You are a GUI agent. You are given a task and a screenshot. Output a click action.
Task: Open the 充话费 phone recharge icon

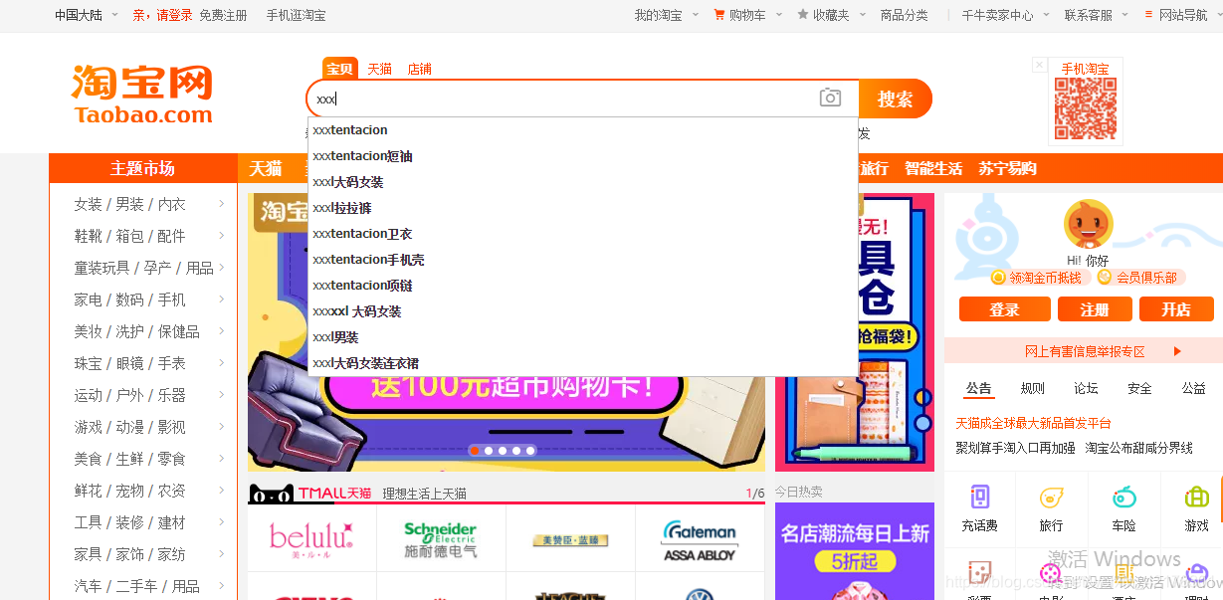point(980,498)
